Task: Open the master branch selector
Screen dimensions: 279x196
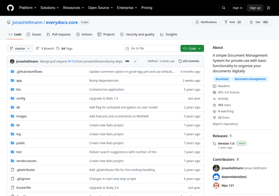Action: click(20, 48)
